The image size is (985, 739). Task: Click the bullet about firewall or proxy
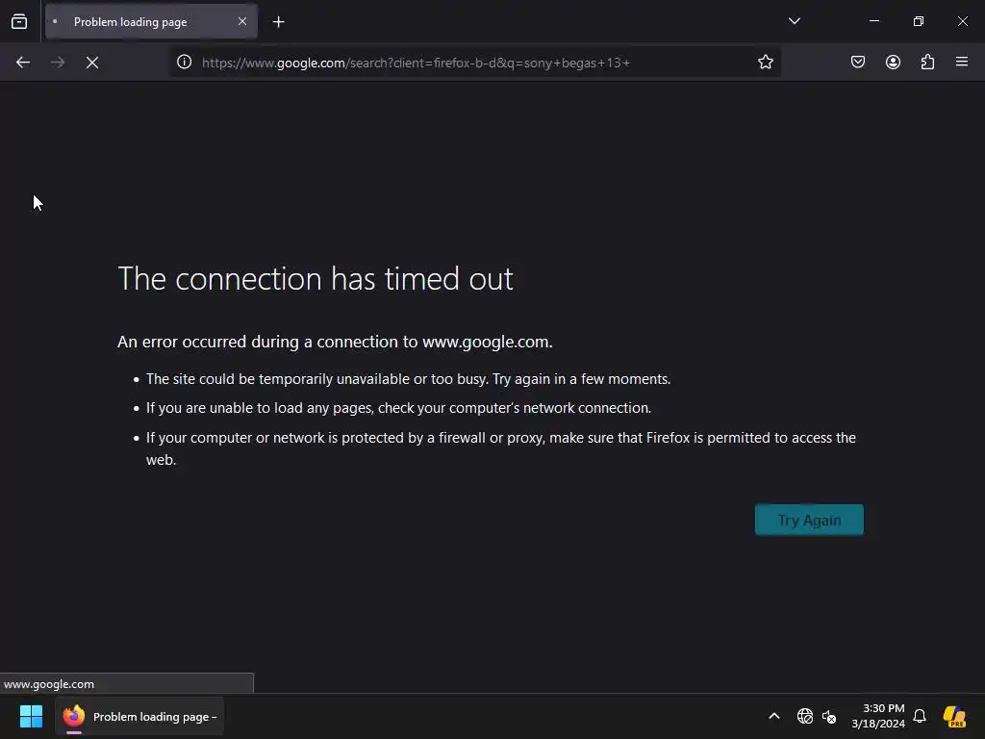click(x=500, y=448)
